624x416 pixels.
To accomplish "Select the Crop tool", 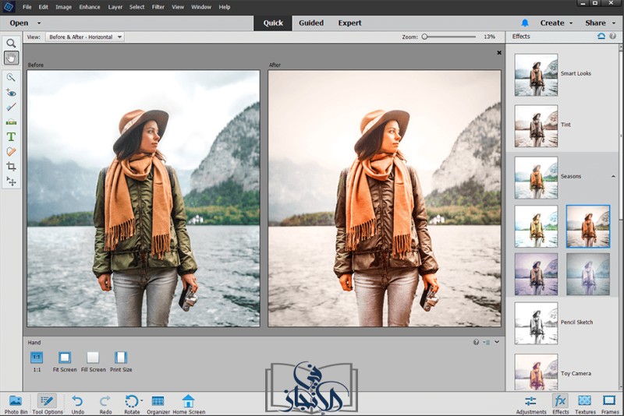I will (x=11, y=166).
